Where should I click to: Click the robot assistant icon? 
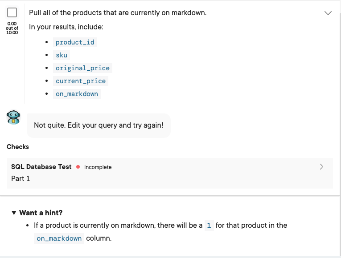14,117
